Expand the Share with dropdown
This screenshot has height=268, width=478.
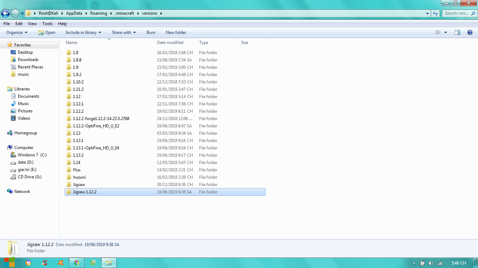(124, 32)
